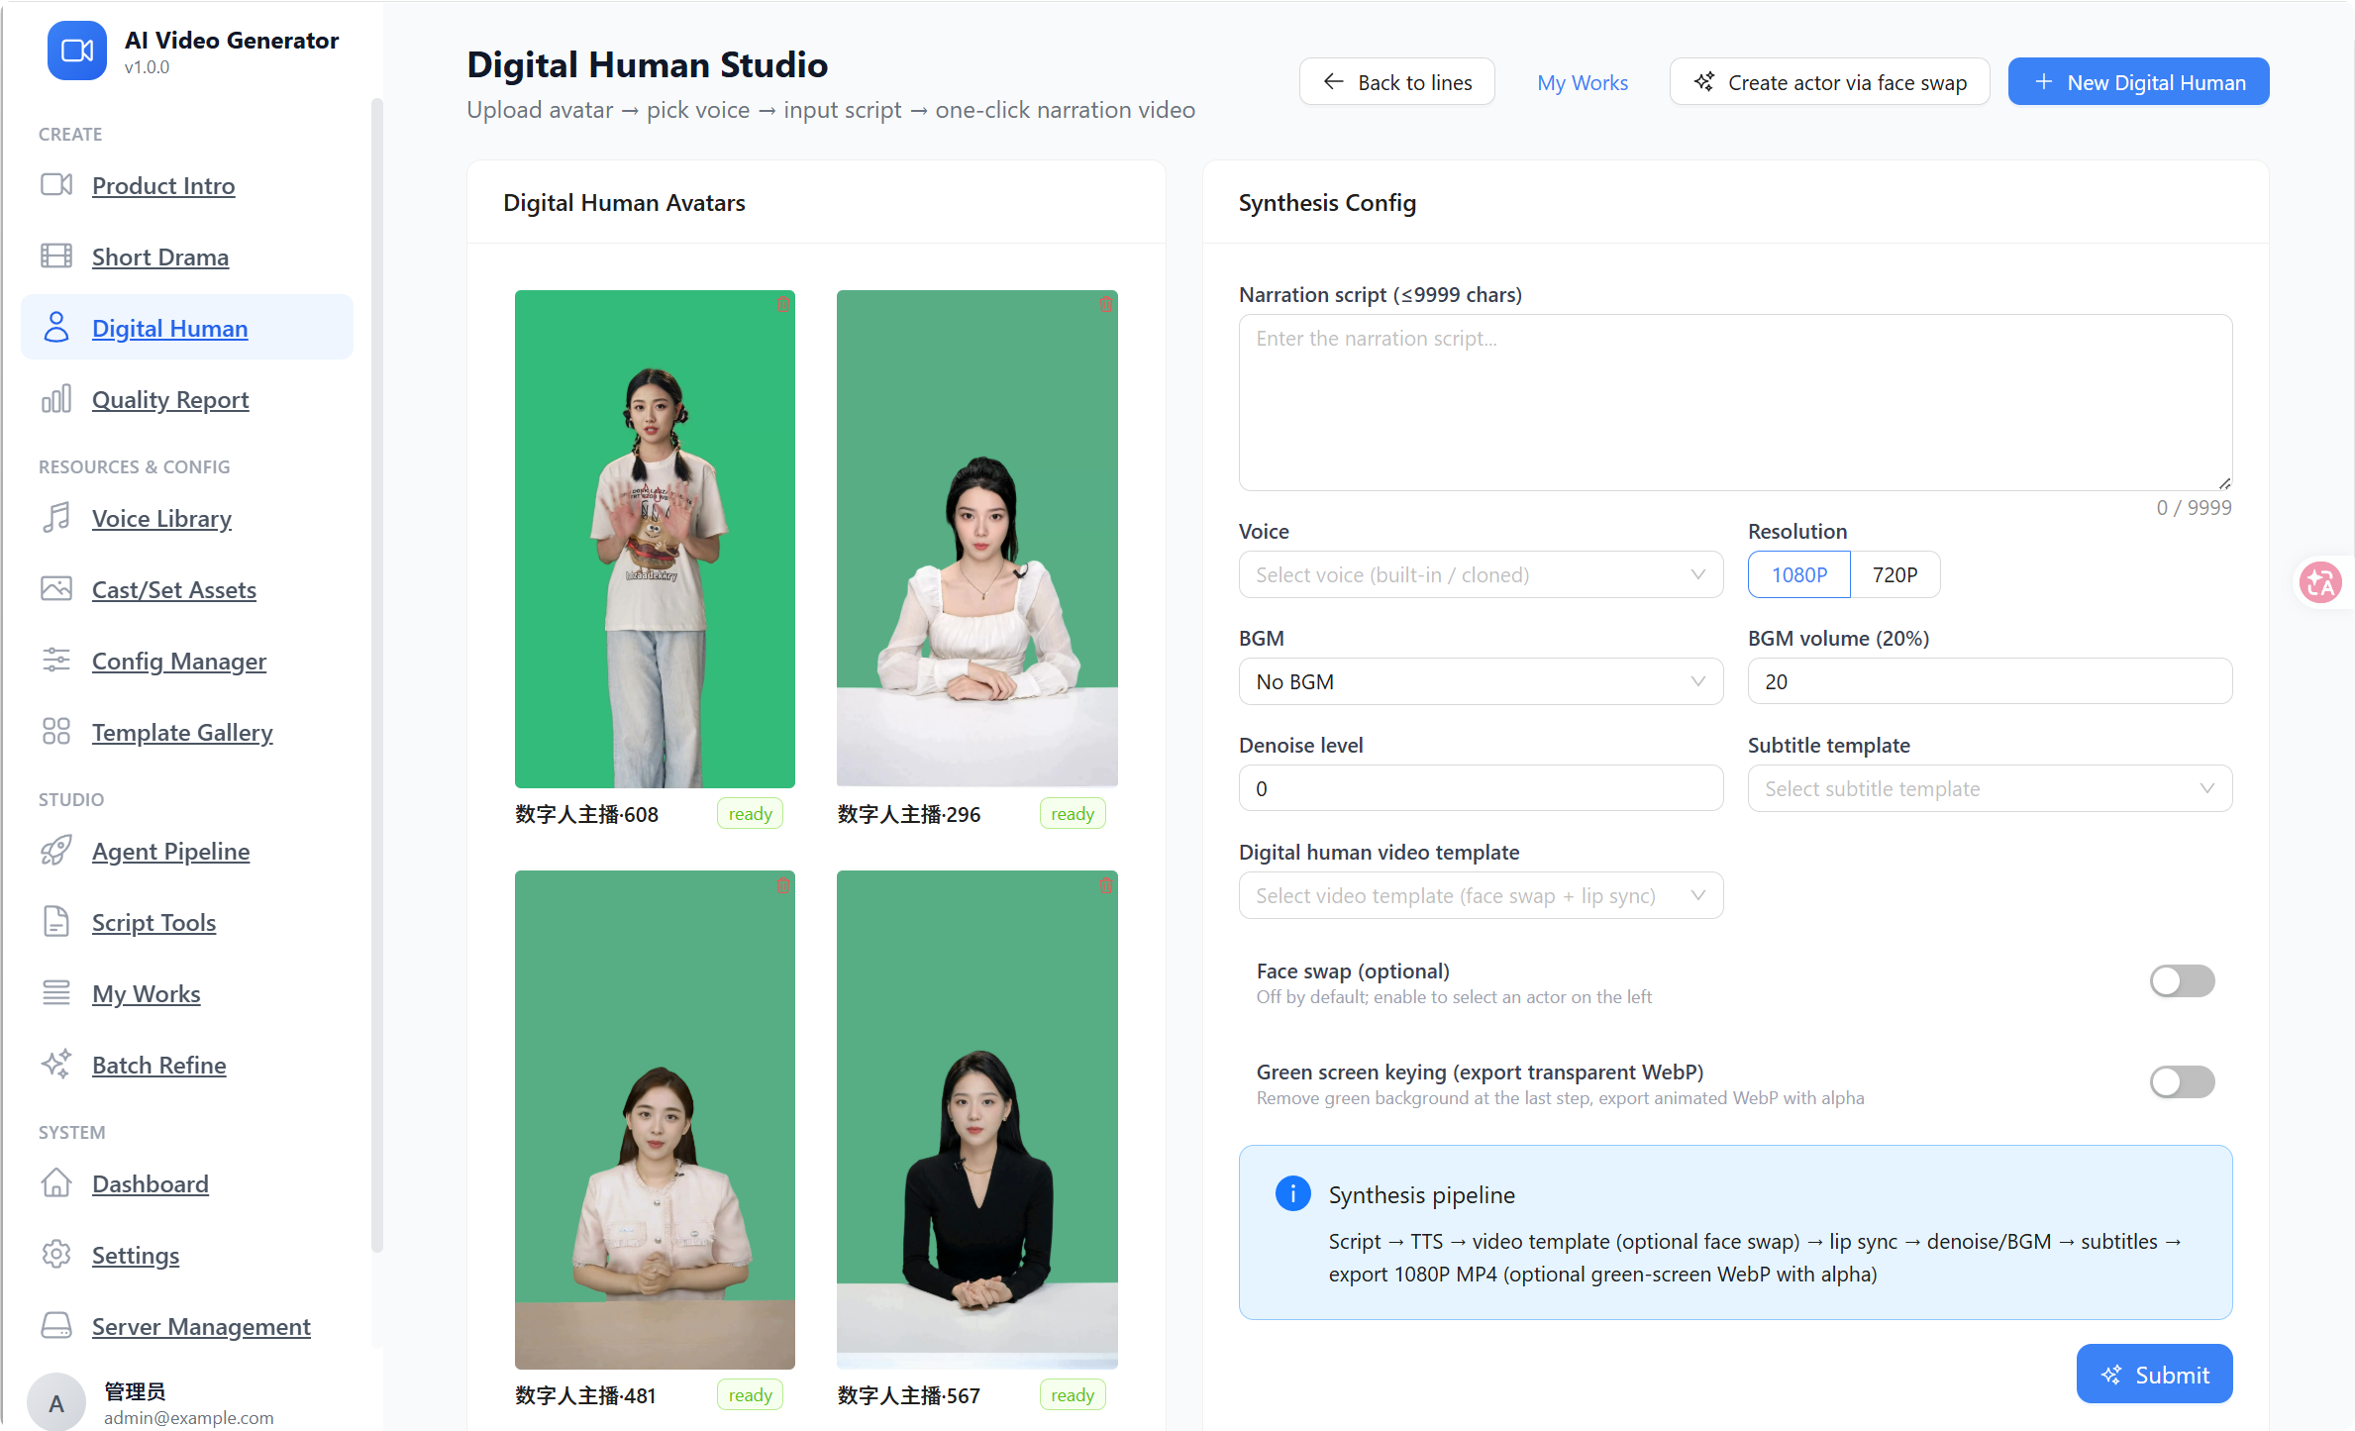Click the Denoise level input field
Viewport: 2355px width, 1431px height.
[1481, 788]
